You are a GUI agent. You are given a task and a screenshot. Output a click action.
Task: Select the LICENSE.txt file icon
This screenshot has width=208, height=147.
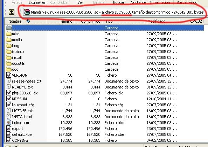9,110
